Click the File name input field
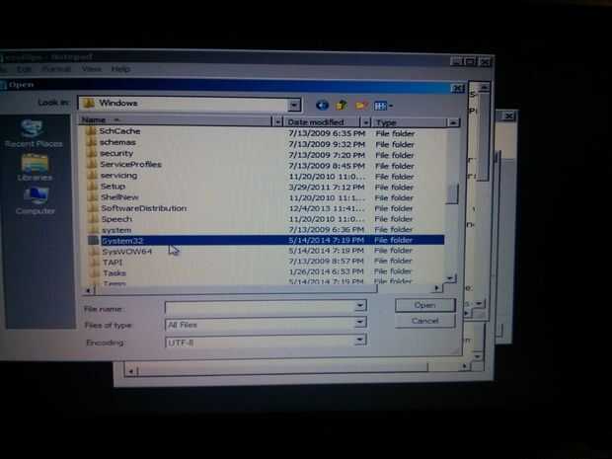Screen dimensions: 612x459 pos(260,307)
